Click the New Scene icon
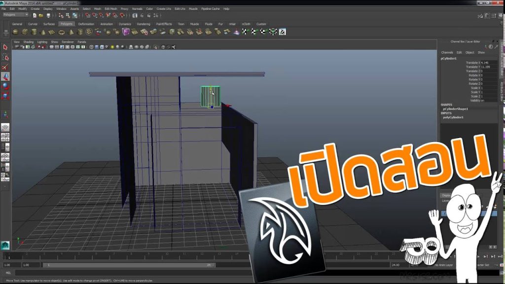Viewport: 505px width, 284px height. [x=35, y=15]
